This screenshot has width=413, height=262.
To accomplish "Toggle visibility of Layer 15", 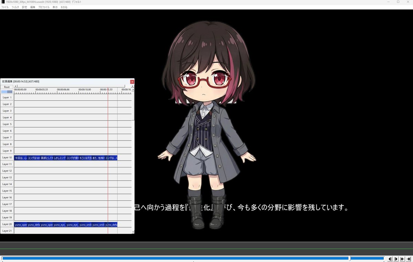I will point(7,190).
